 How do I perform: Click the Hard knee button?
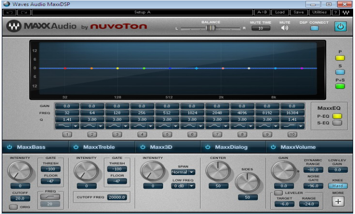[x=337, y=186]
